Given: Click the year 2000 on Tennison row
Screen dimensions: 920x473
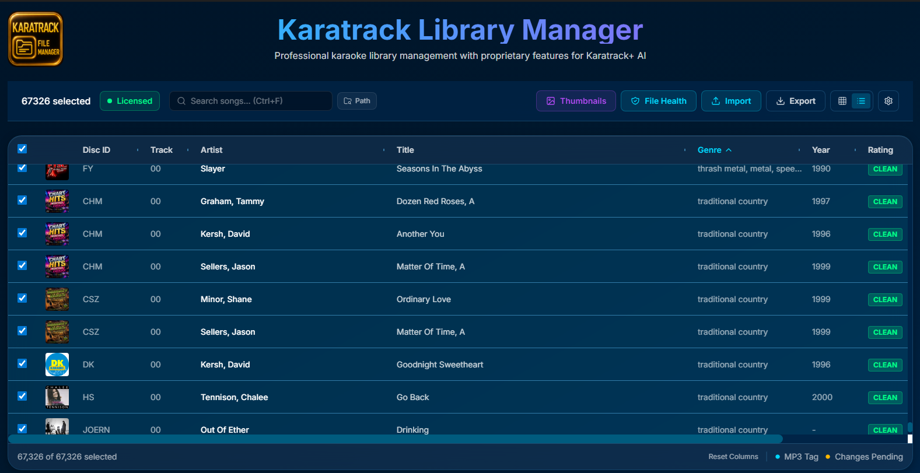Looking at the screenshot, I should 822,397.
